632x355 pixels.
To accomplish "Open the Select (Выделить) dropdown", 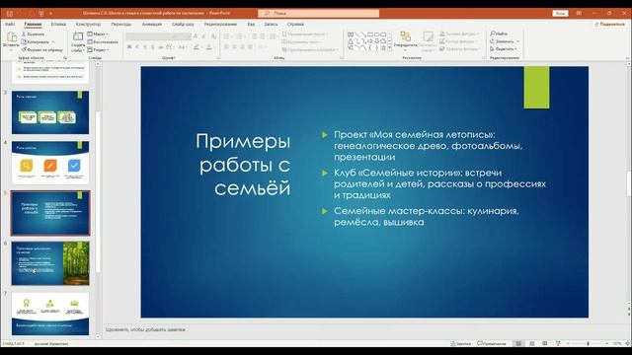I will pos(504,49).
